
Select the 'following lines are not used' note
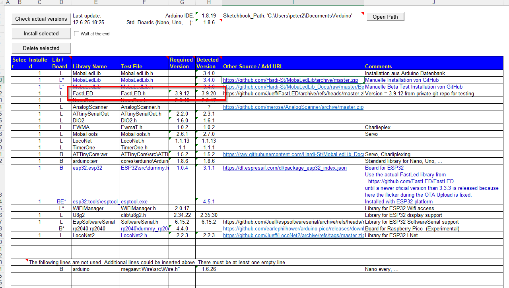pyautogui.click(x=157, y=263)
